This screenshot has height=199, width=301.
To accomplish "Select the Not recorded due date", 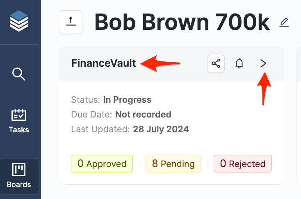I will point(143,114).
